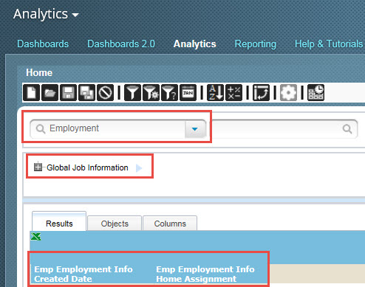Open the Reporting tab
Image resolution: width=365 pixels, height=287 pixels.
click(x=256, y=44)
